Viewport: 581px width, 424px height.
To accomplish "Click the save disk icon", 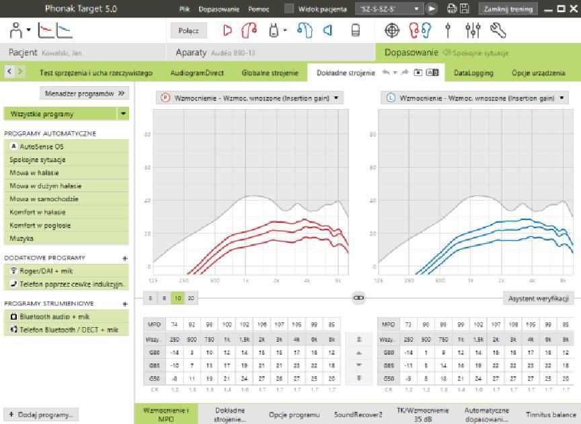I will tap(464, 9).
